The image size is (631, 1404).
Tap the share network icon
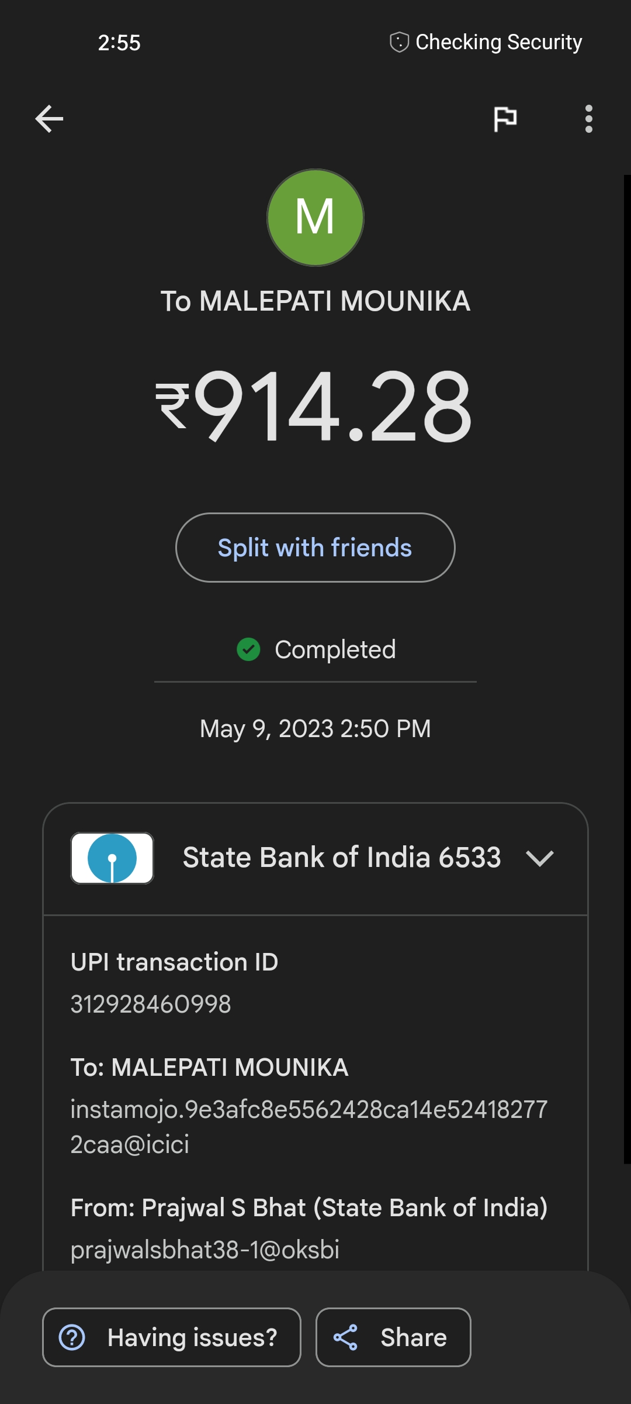(345, 1337)
